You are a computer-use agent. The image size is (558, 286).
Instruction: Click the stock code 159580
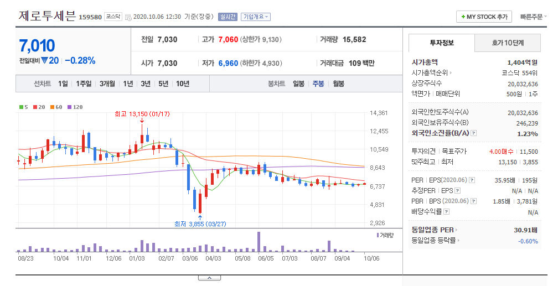[90, 17]
